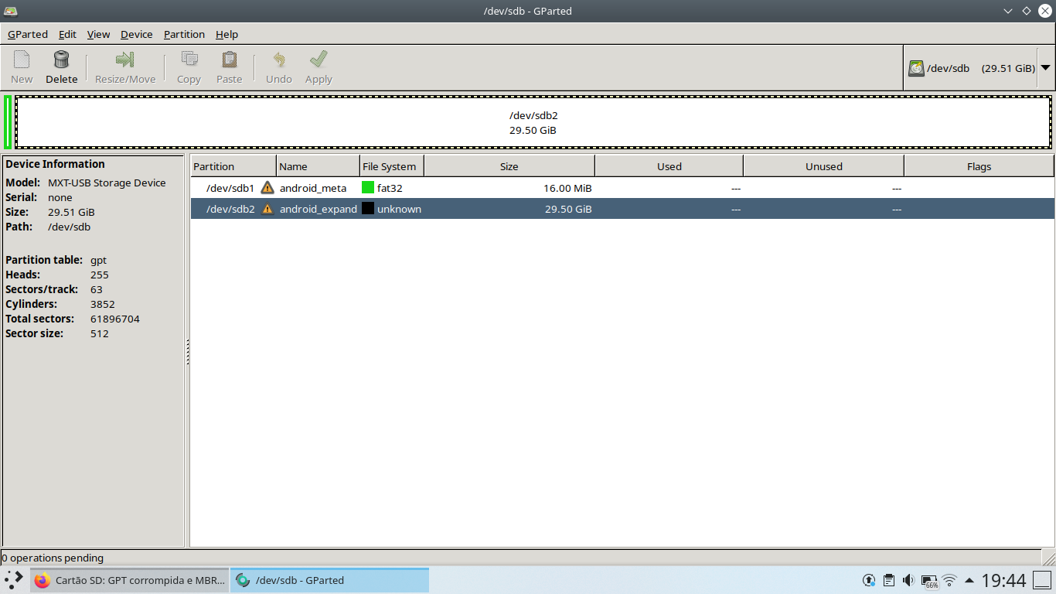Viewport: 1056px width, 594px height.
Task: Click the 19:44 clock in the panel
Action: coord(1003,580)
